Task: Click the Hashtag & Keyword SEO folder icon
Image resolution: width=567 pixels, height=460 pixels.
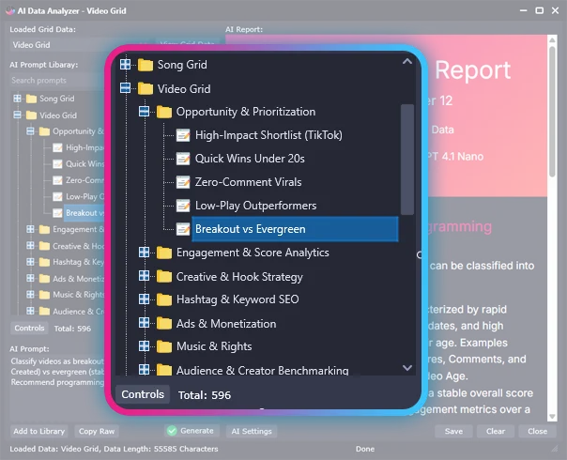Action: pos(164,299)
